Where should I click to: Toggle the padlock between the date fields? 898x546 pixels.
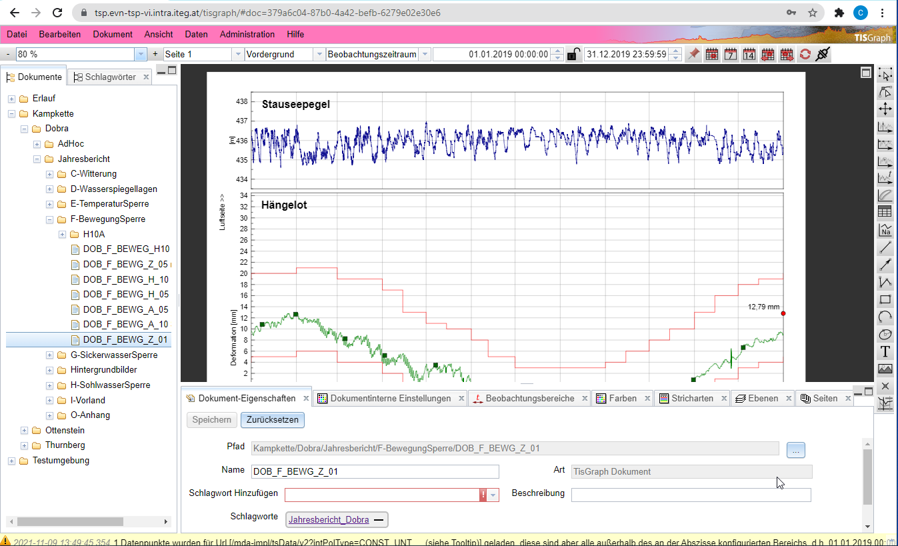pos(573,55)
